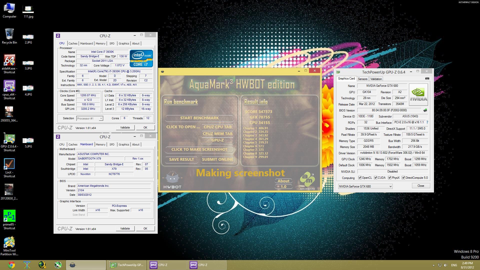Click the AquaMark app taskbar button
Screen dimensions: 480x270
pyautogui.click(x=86, y=265)
